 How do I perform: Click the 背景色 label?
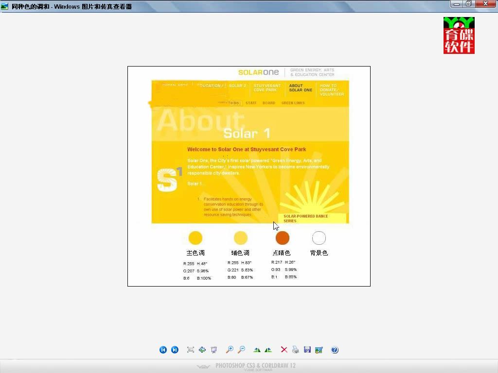319,253
